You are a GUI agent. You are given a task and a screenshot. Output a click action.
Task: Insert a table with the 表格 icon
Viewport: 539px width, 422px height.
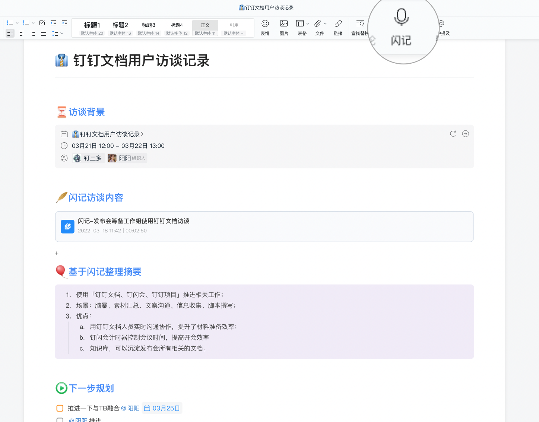click(300, 23)
